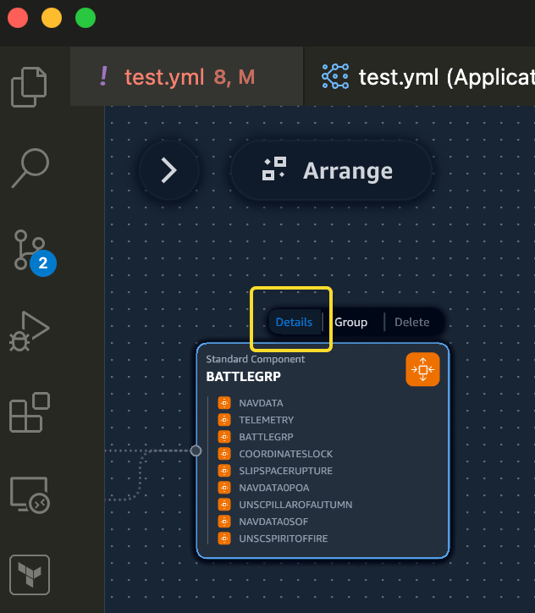Open the Remote Explorer view
The image size is (535, 613).
tap(30, 494)
